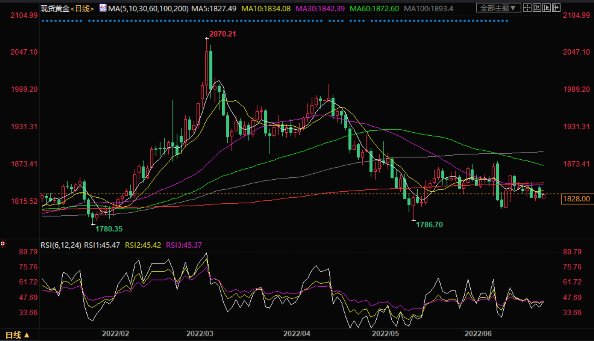The height and width of the screenshot is (341, 594).
Task: Click the 2022/04 date on time axis
Action: tap(297, 334)
